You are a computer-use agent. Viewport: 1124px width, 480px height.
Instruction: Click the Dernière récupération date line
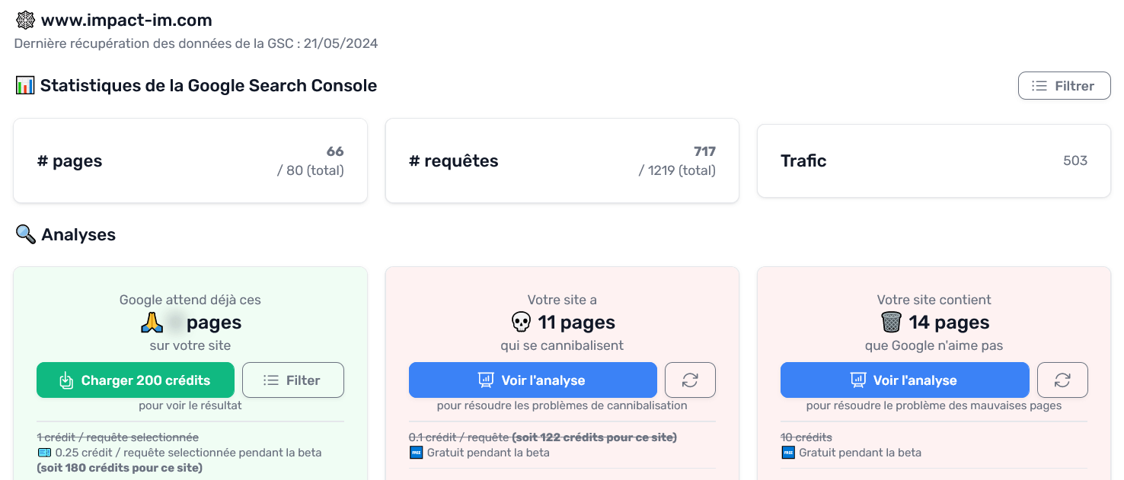(x=196, y=43)
